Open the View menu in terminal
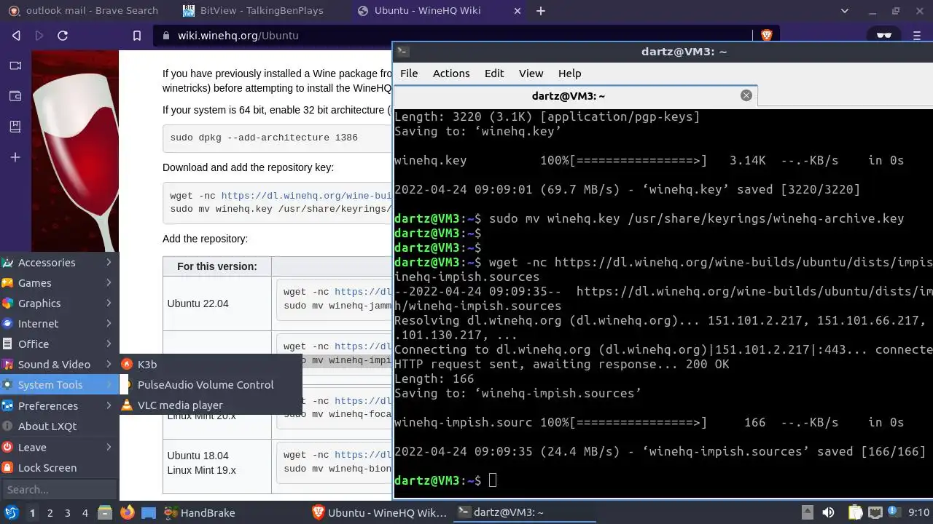The height and width of the screenshot is (524, 933). 531,74
